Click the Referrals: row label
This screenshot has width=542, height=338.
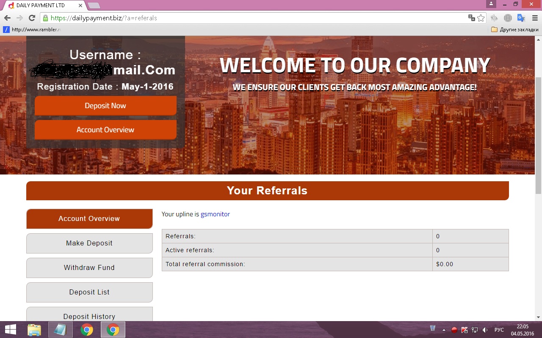[x=181, y=236]
